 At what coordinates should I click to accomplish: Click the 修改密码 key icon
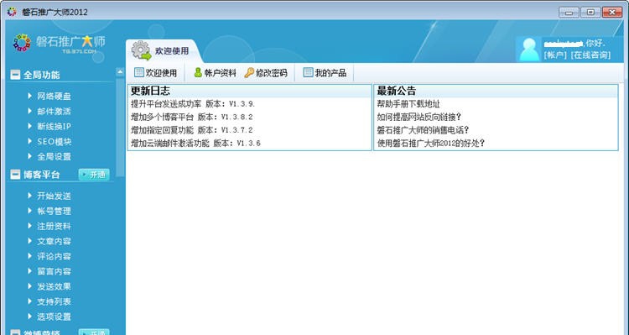click(249, 72)
